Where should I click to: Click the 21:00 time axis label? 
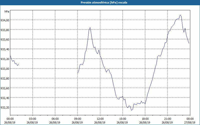click(167, 119)
